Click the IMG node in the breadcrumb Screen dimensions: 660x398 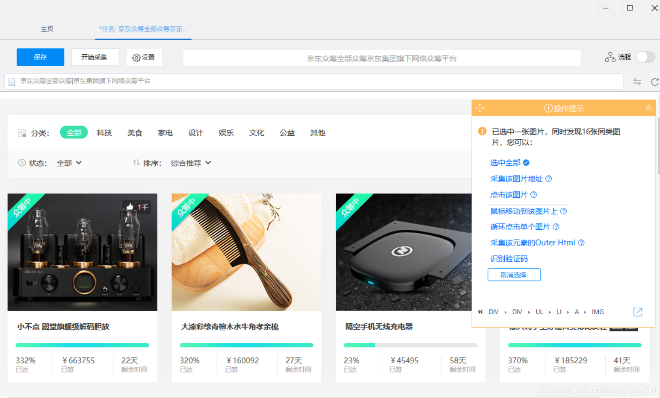pyautogui.click(x=598, y=312)
